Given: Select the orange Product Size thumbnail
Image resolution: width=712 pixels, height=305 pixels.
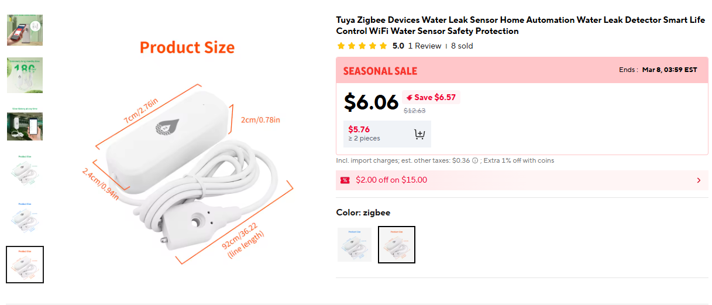Looking at the screenshot, I should (25, 265).
